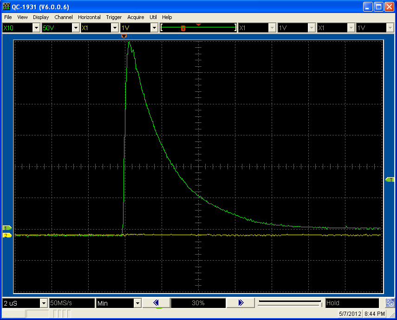Click the trigger level marker on right edge
Screen dimensions: 397x320
[x=390, y=179]
